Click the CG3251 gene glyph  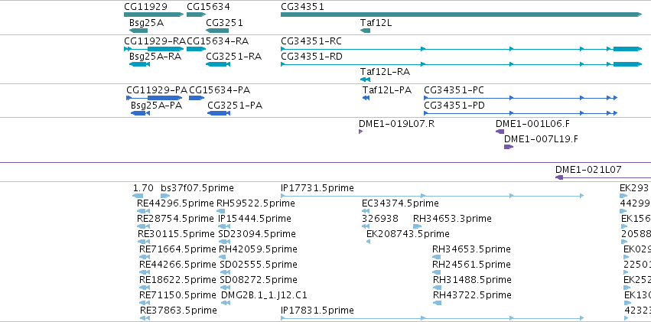pyautogui.click(x=217, y=31)
